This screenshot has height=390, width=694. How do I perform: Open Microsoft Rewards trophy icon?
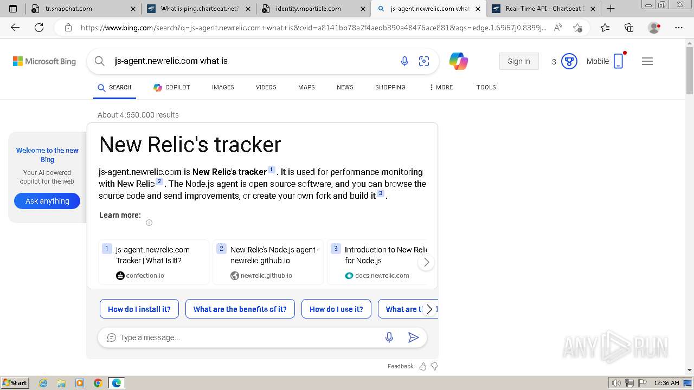tap(569, 61)
